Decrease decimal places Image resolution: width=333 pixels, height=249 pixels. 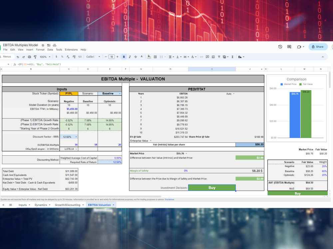point(68,57)
